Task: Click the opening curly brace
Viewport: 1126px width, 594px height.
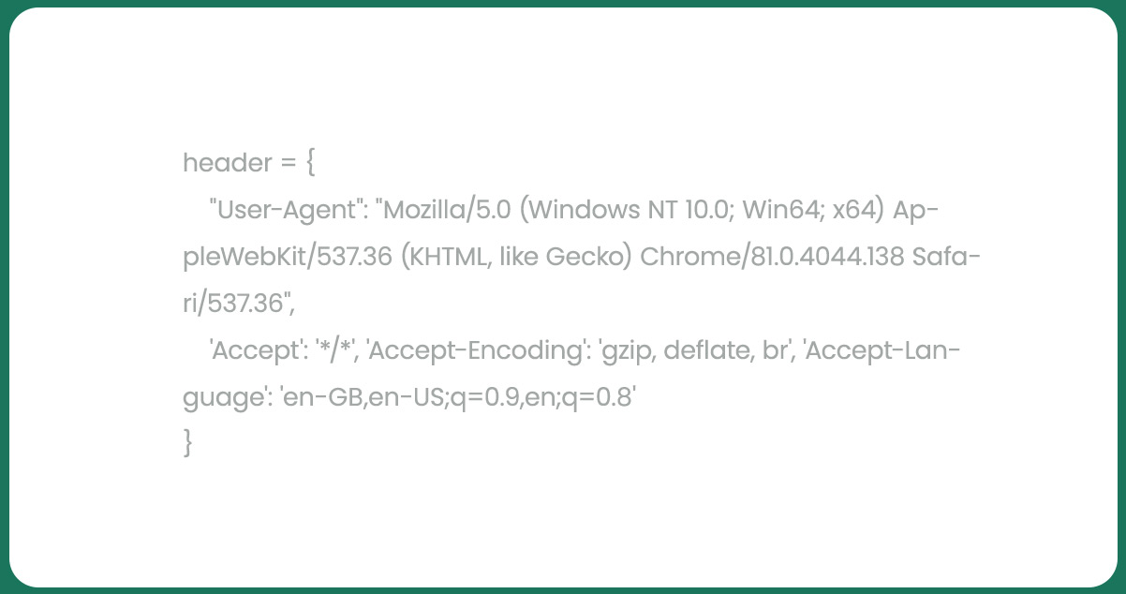Action: coord(312,164)
